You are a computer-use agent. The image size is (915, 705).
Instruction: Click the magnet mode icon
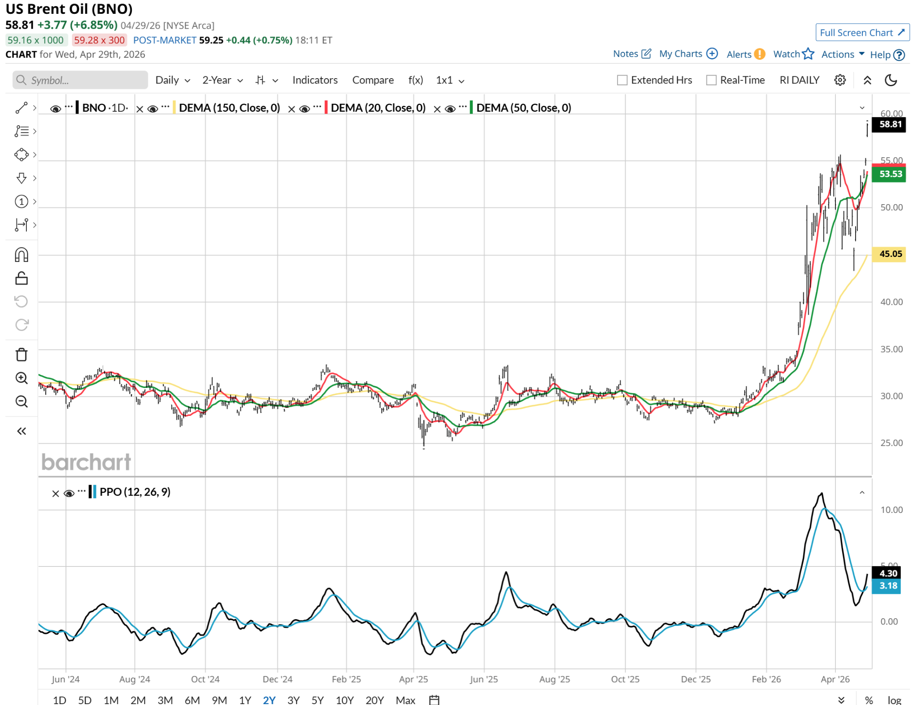point(21,255)
